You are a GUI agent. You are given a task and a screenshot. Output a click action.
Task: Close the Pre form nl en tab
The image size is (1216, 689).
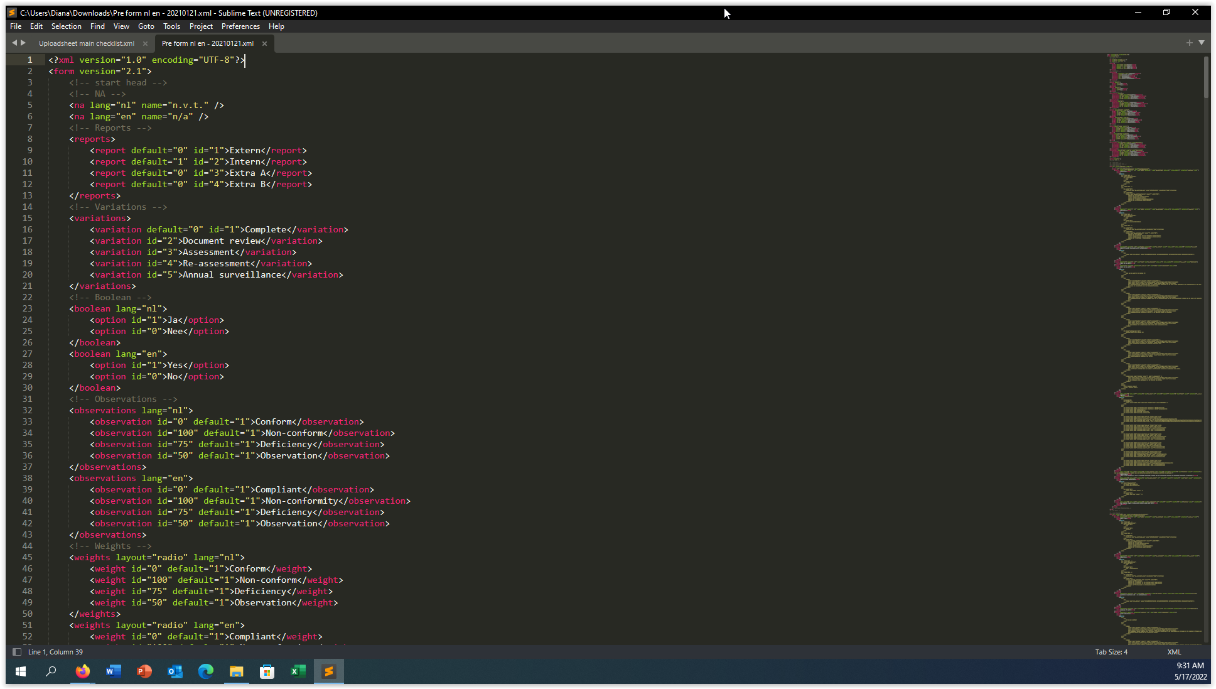[x=264, y=43]
